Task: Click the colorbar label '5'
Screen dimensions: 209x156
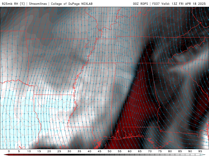Action: (x=19, y=151)
